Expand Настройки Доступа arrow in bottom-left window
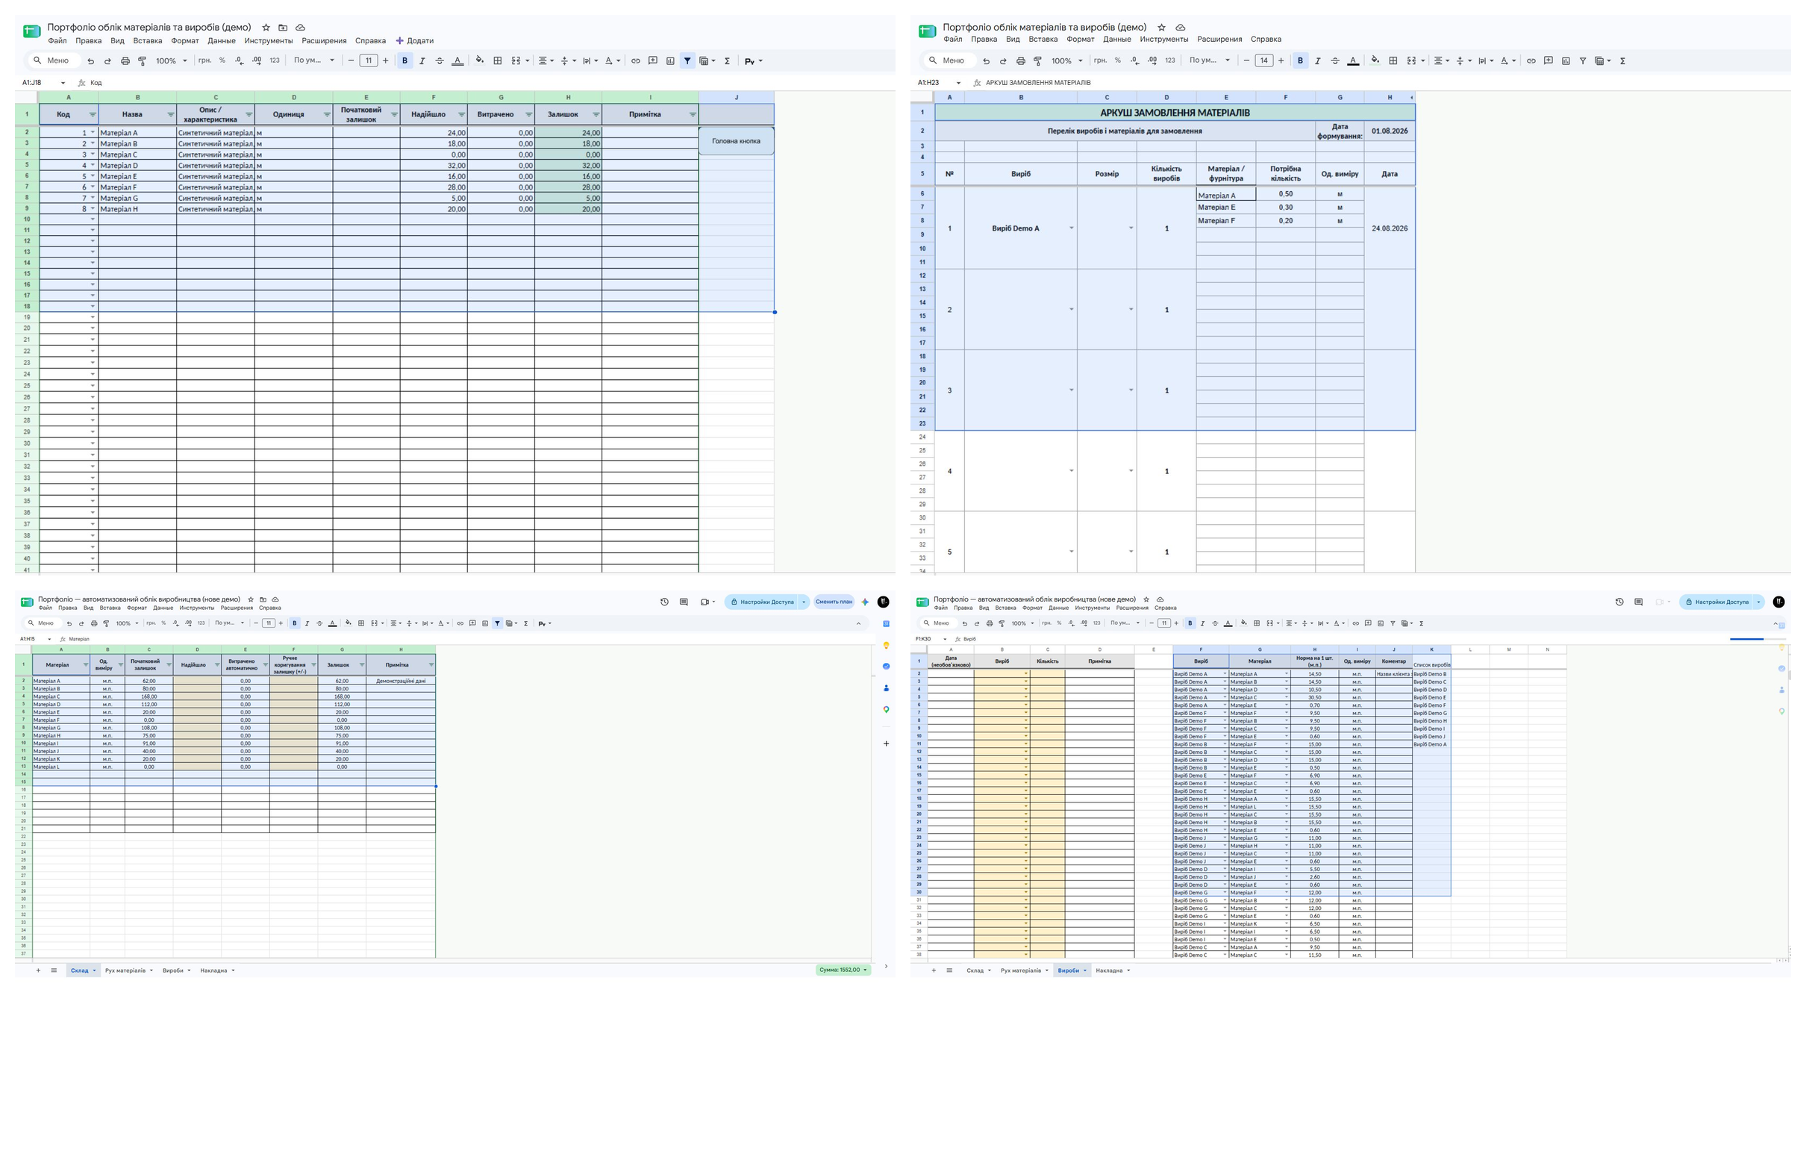Viewport: 1806px width, 1166px height. click(x=803, y=602)
